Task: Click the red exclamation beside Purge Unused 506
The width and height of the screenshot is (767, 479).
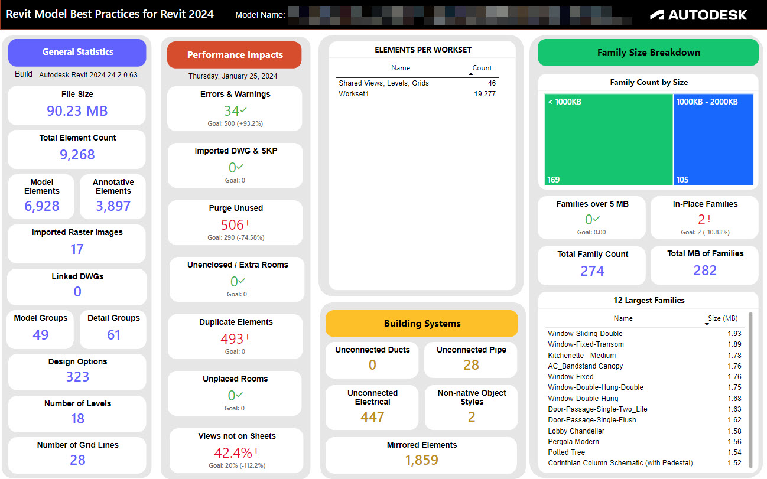Action: coord(248,224)
